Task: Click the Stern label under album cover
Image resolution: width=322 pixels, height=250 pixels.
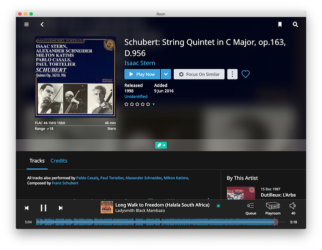Action: tap(111, 128)
